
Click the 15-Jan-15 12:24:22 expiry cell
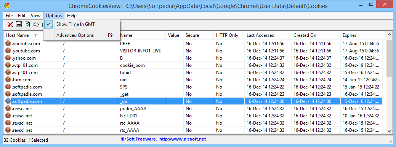[x=361, y=87]
